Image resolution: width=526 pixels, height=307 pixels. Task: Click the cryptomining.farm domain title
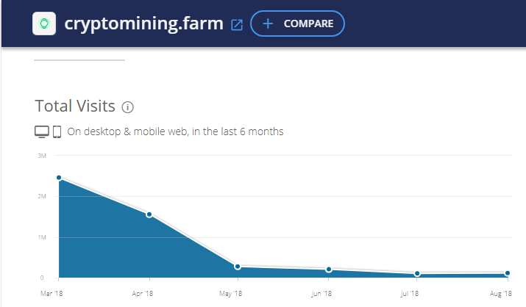pos(143,24)
